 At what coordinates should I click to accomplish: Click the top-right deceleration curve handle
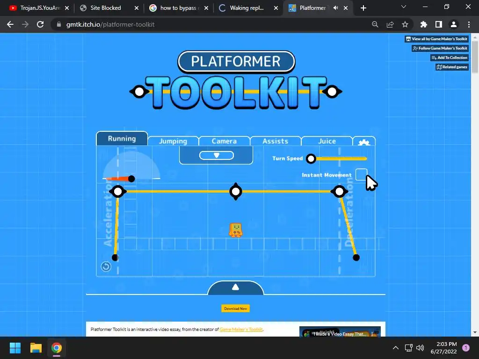coord(340,191)
